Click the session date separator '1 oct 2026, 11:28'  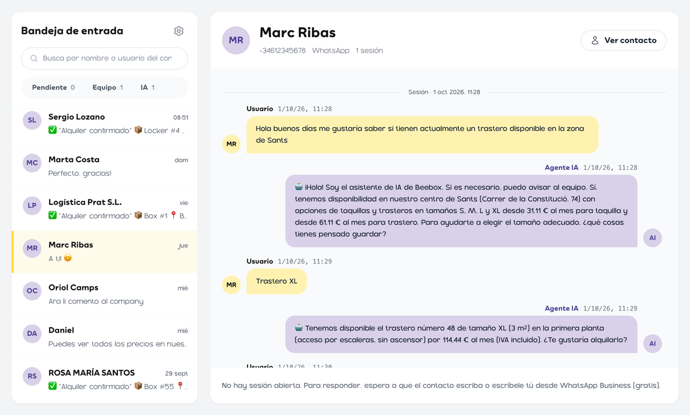coord(444,92)
